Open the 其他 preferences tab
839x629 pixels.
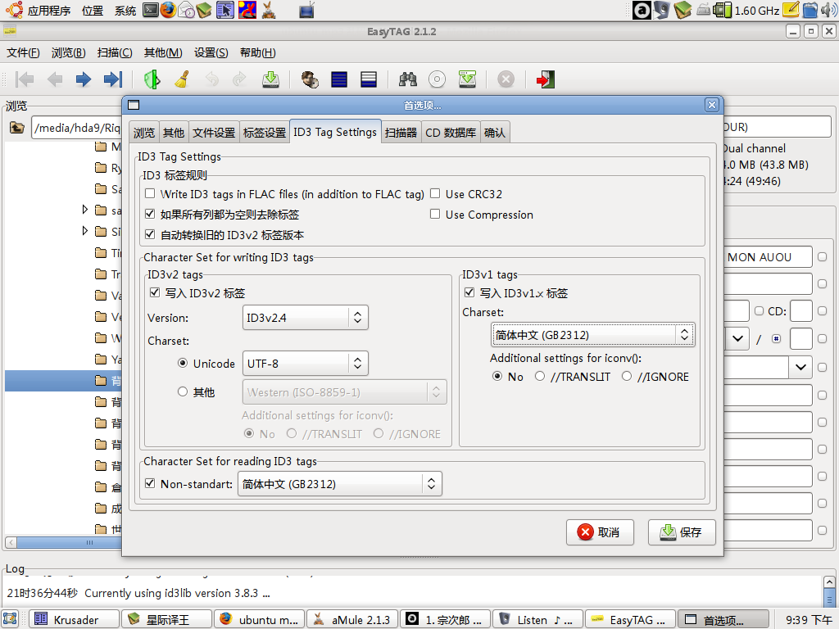tap(174, 133)
